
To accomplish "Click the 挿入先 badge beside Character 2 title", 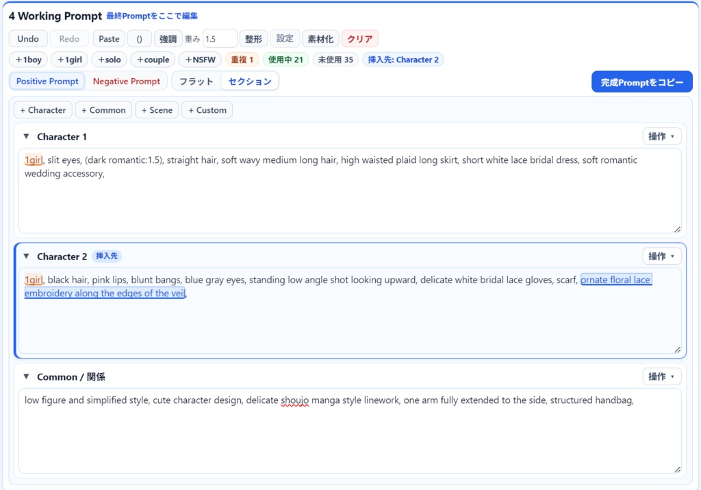I will [107, 256].
